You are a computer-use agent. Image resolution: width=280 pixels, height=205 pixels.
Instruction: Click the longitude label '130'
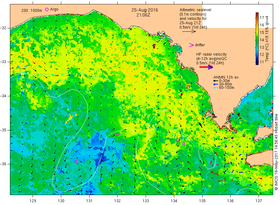point(61,201)
